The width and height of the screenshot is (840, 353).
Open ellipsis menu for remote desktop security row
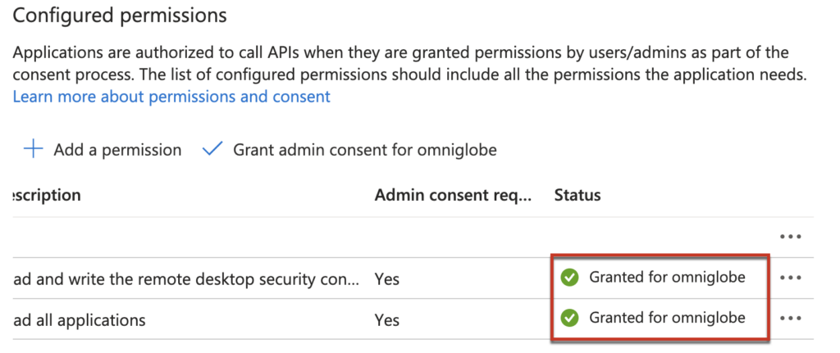point(790,278)
